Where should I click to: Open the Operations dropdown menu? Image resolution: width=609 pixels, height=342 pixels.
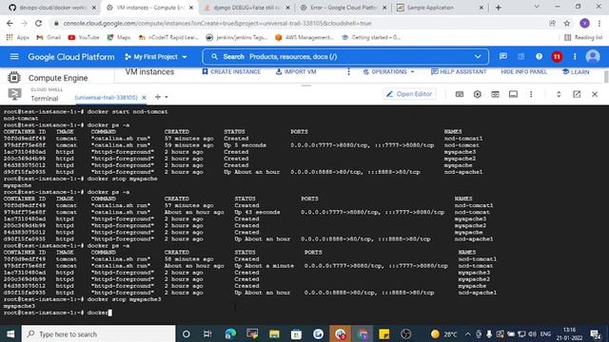click(x=388, y=72)
